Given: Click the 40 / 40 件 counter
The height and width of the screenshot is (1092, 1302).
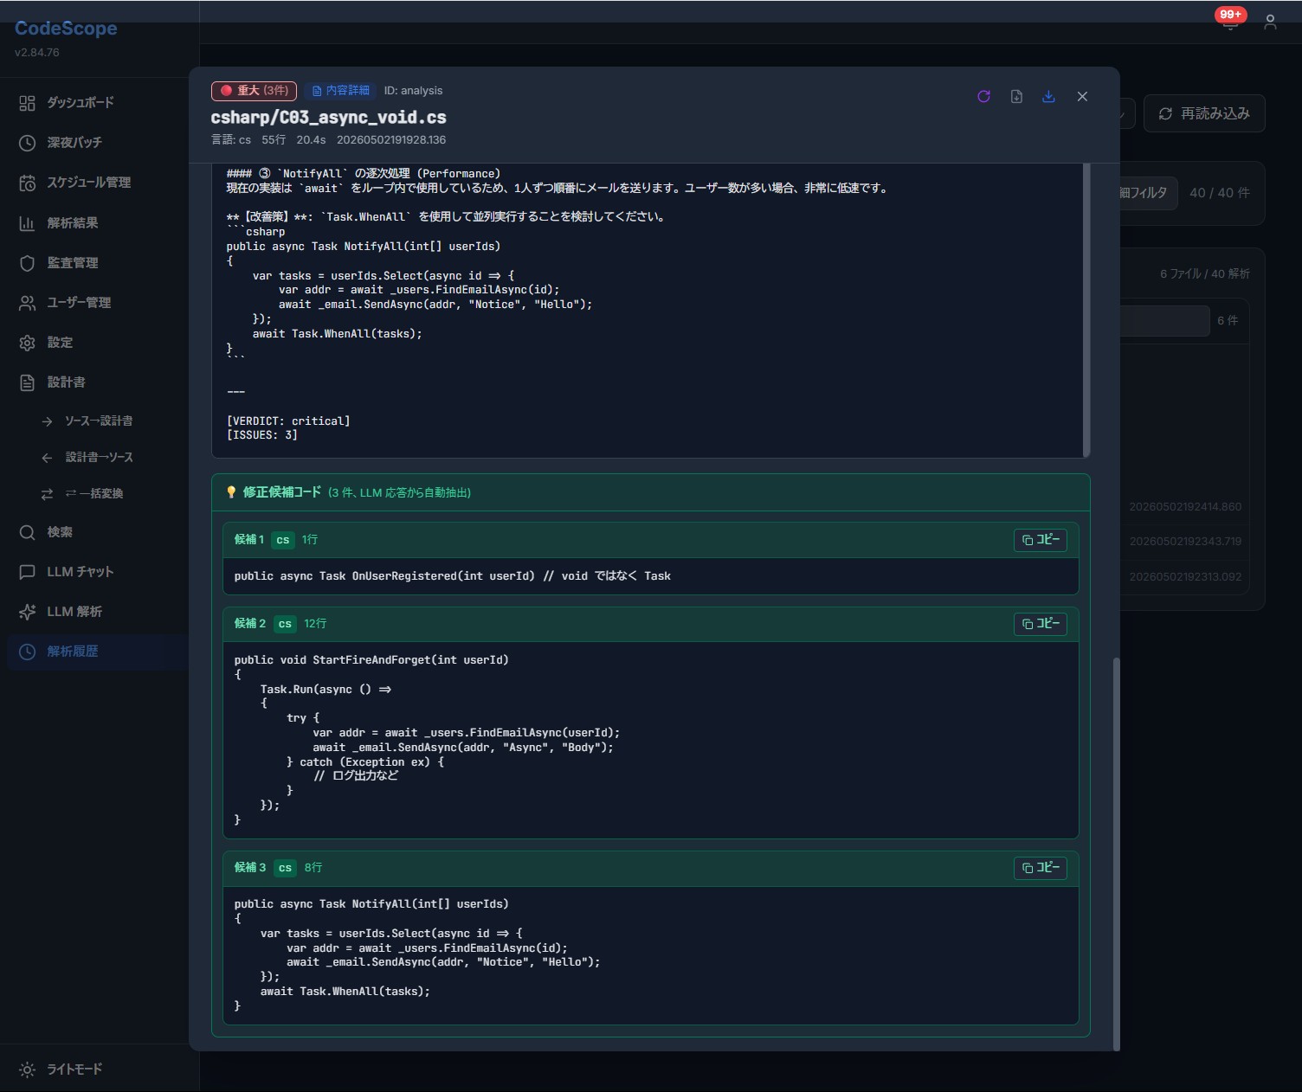Looking at the screenshot, I should point(1219,193).
